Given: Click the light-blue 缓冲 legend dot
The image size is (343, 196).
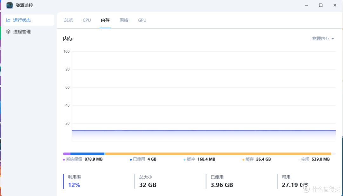Looking at the screenshot, I should coord(185,160).
